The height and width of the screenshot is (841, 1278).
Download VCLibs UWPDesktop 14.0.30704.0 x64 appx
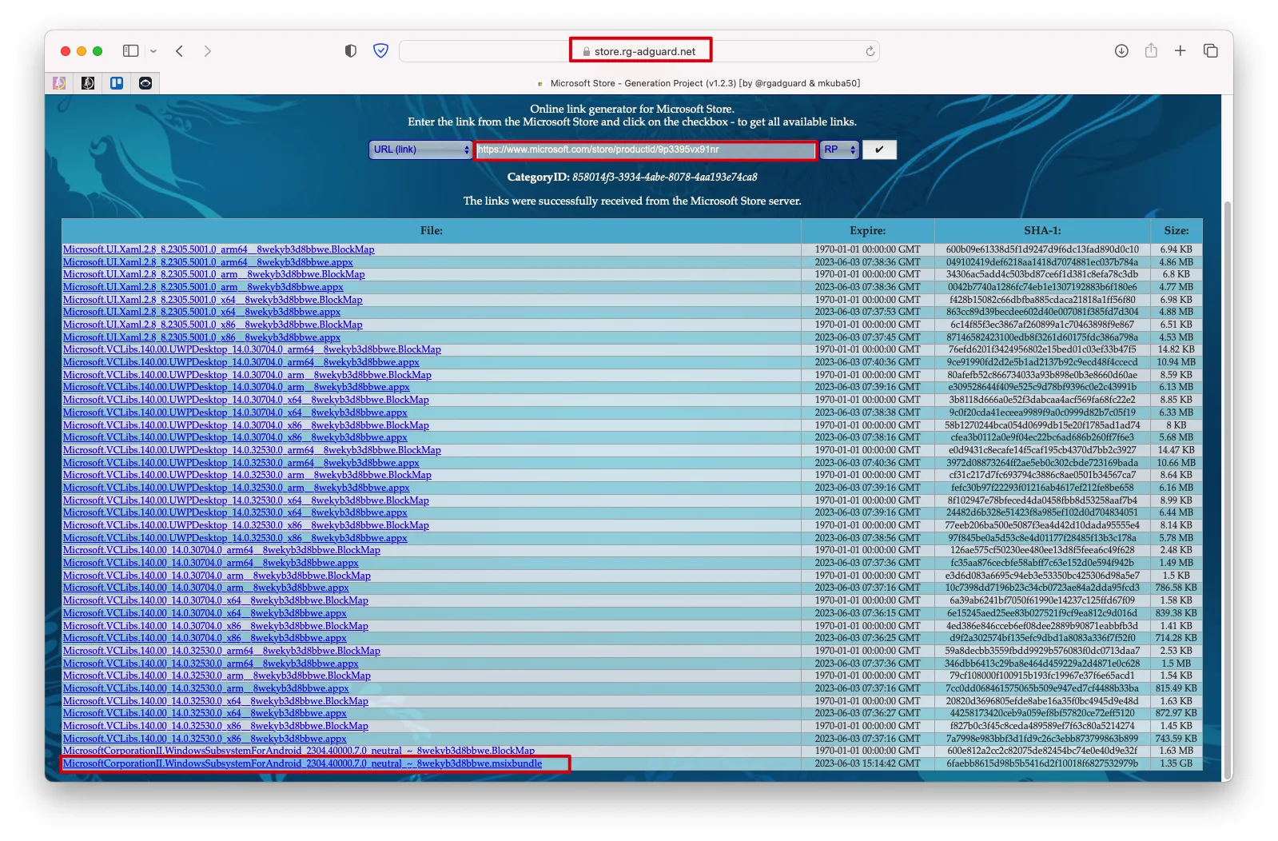(x=235, y=413)
